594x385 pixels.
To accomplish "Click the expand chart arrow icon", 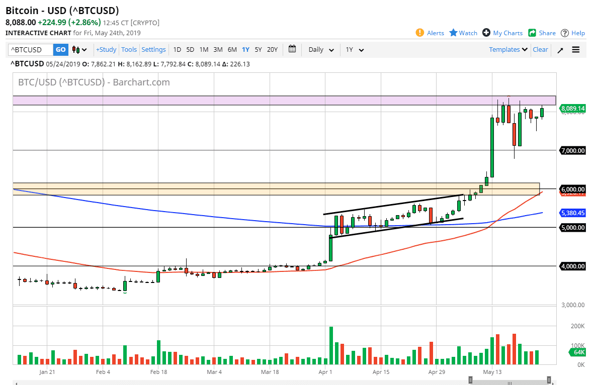I will pos(560,50).
